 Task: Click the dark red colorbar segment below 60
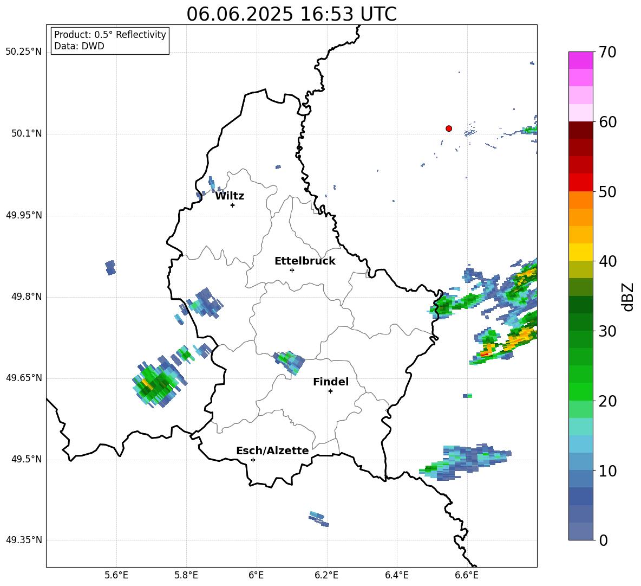click(x=580, y=130)
